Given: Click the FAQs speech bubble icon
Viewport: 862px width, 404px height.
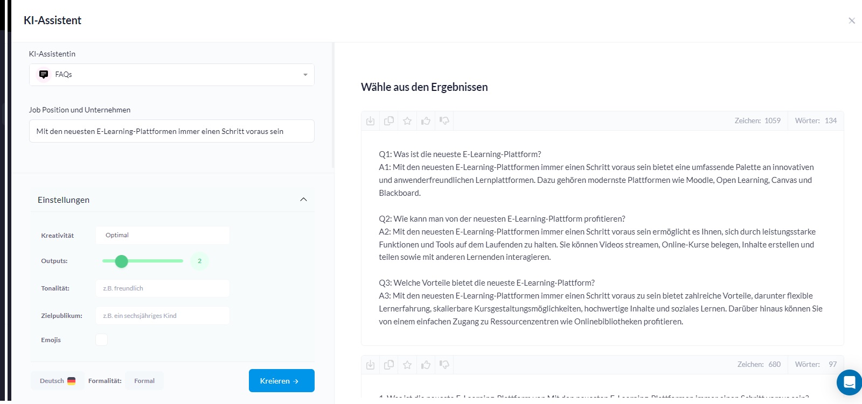Looking at the screenshot, I should point(44,74).
